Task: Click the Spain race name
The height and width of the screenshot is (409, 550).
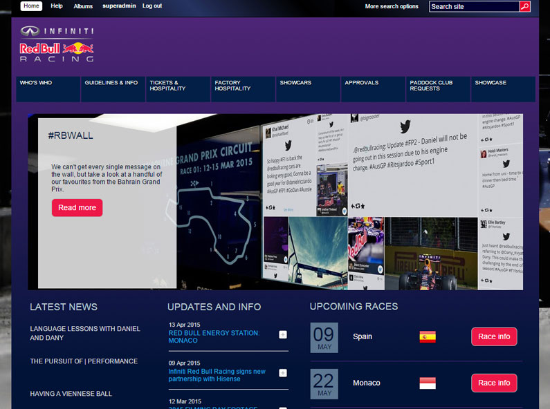Action: 363,336
